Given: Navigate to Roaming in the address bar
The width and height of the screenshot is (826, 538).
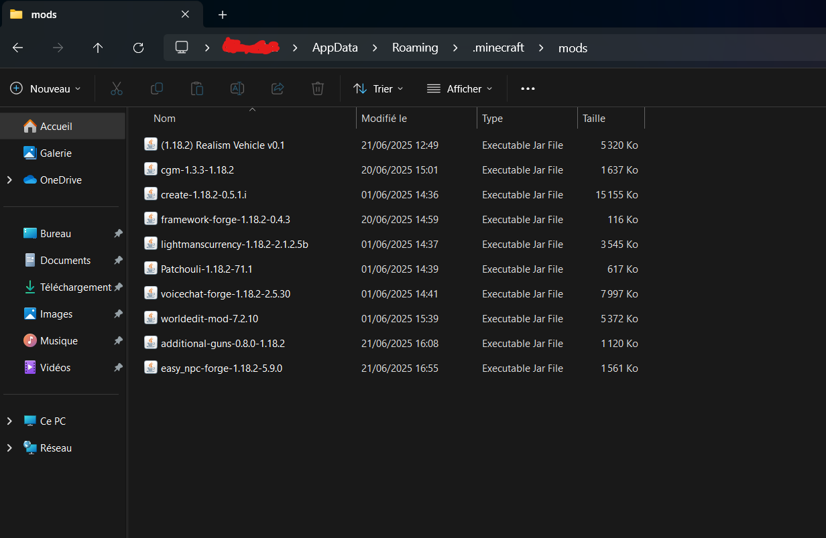Looking at the screenshot, I should 415,48.
